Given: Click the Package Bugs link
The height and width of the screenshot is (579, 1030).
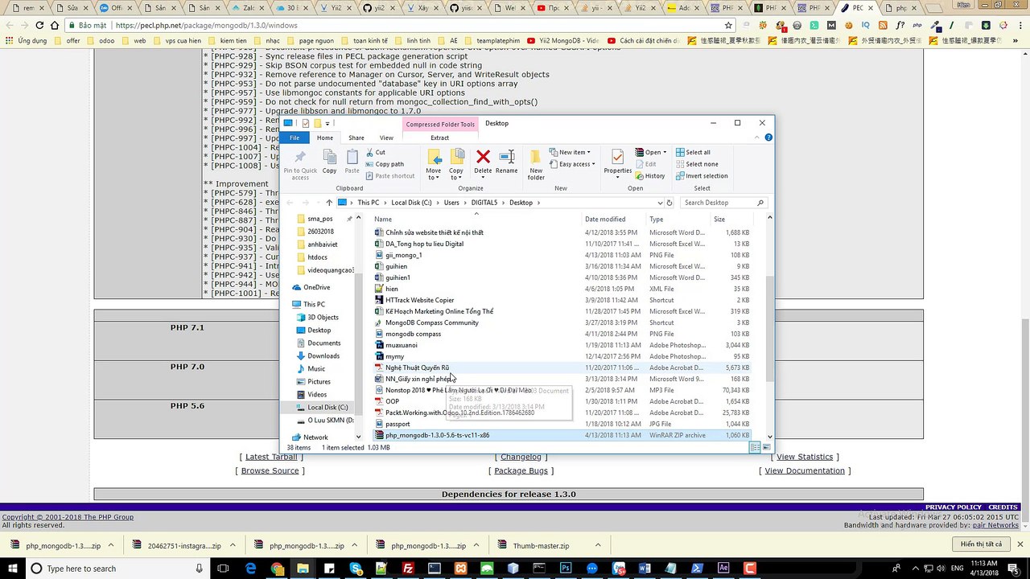Looking at the screenshot, I should [x=521, y=470].
